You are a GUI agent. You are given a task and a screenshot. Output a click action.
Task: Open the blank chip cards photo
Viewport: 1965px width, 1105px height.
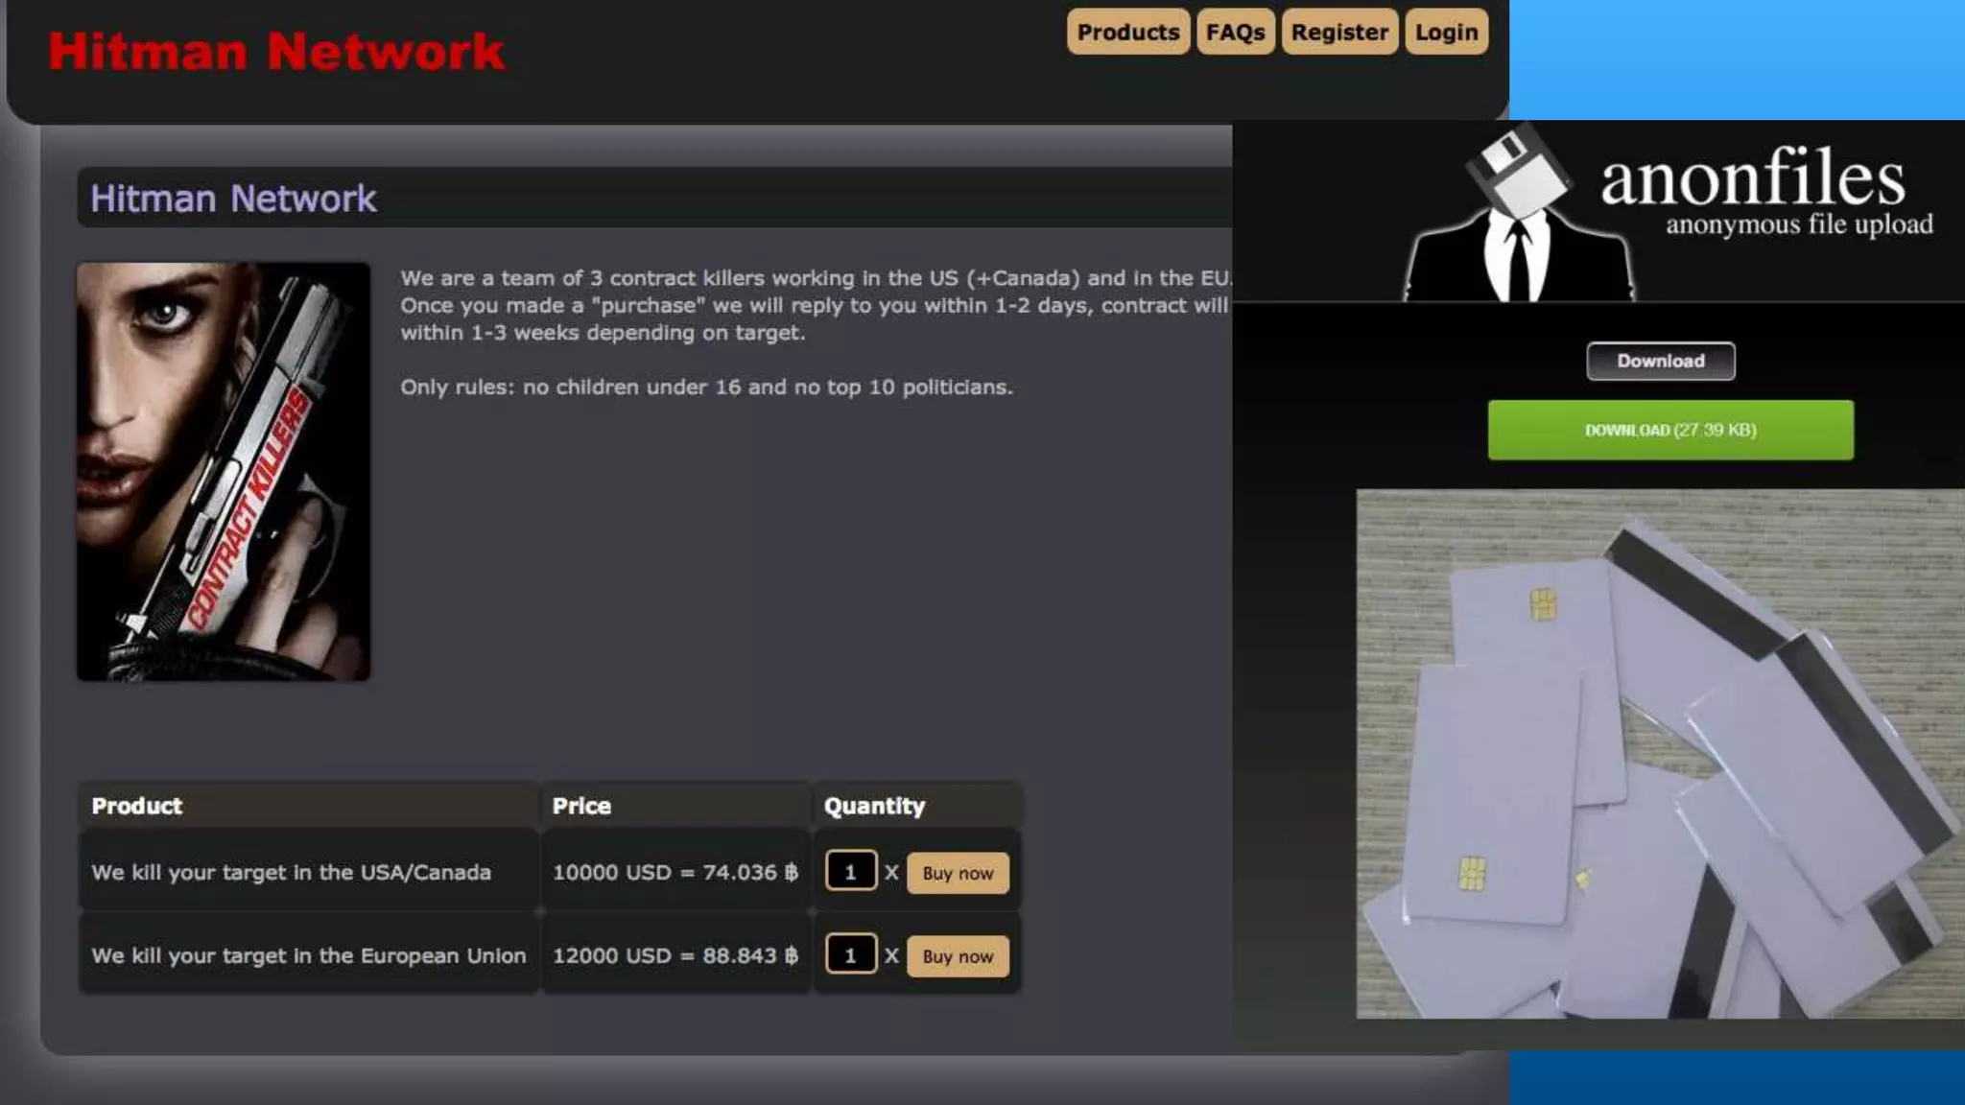(1659, 754)
